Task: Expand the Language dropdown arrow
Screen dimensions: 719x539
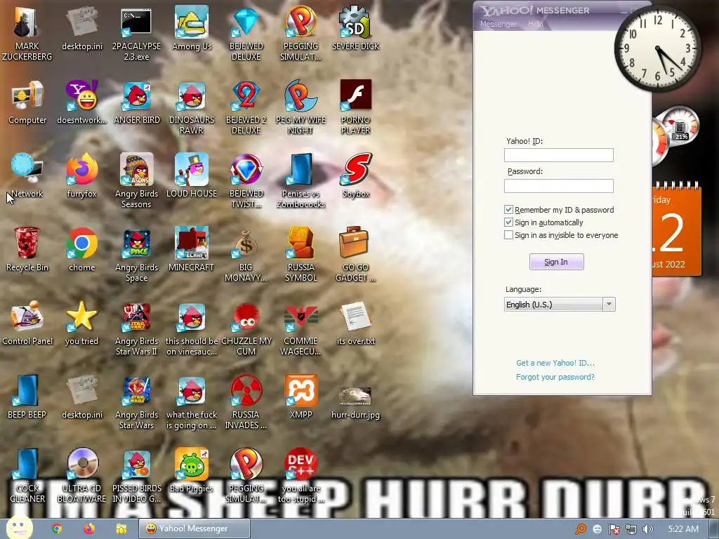Action: click(609, 304)
